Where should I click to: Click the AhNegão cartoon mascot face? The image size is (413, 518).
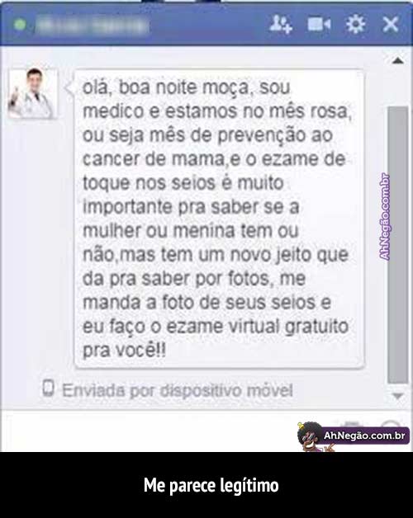click(x=310, y=437)
